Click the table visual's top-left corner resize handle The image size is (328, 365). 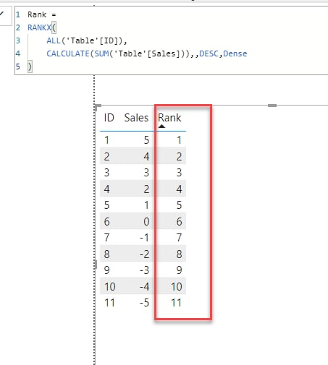[x=98, y=107]
